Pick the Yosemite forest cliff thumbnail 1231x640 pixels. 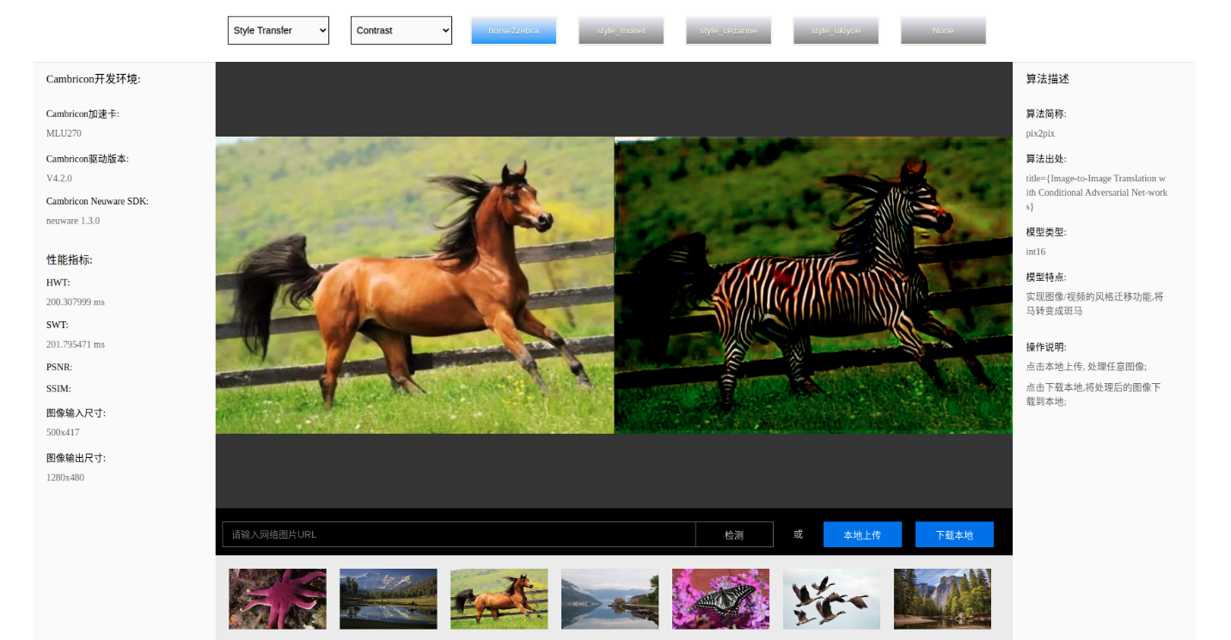pos(943,599)
